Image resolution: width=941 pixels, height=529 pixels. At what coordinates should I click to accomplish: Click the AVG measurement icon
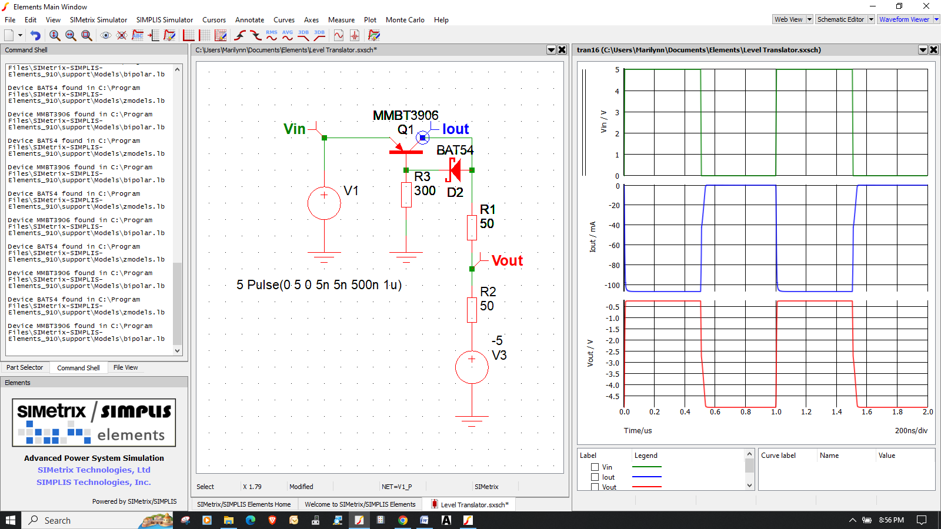click(288, 35)
